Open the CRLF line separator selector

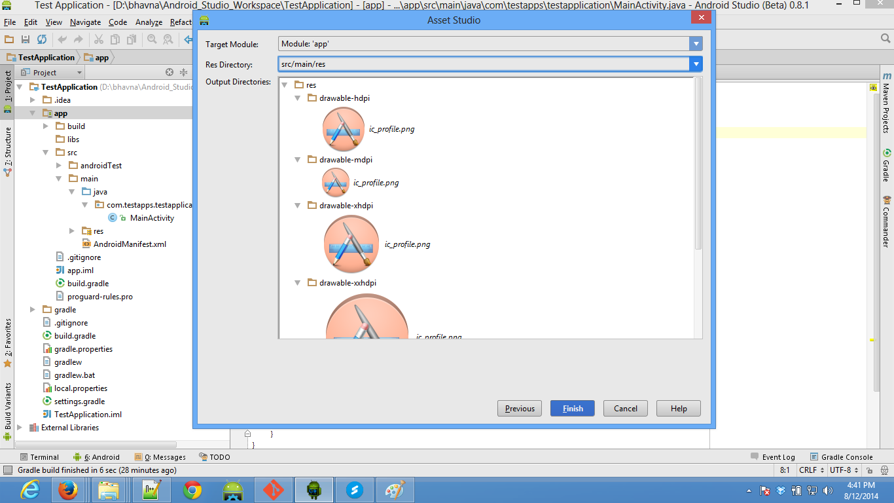pyautogui.click(x=811, y=470)
